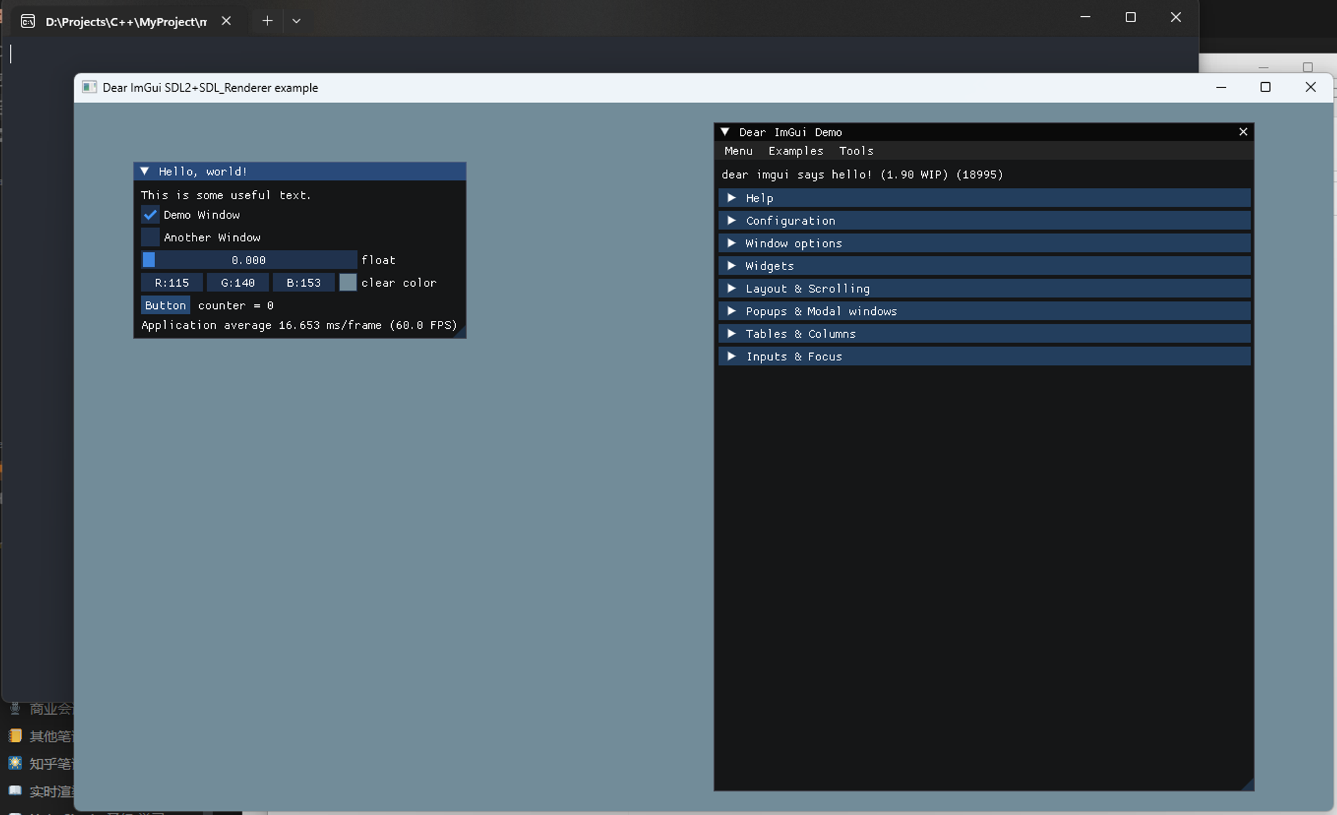
Task: Click the orange notebook icon for 其他笔记
Action: (14, 735)
